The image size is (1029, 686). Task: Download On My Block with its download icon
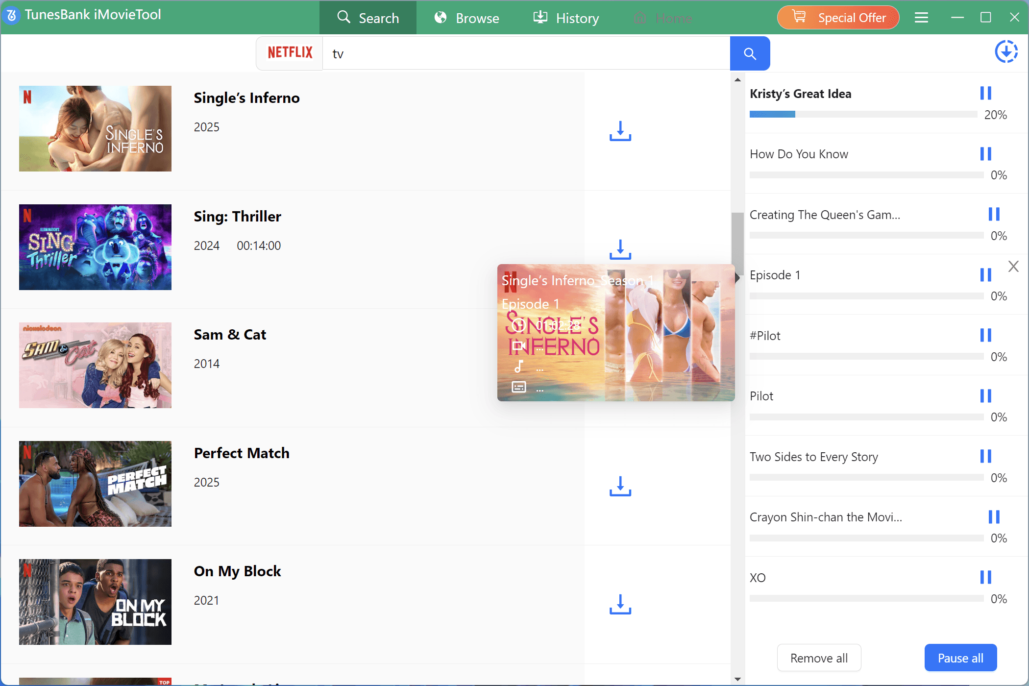point(620,604)
